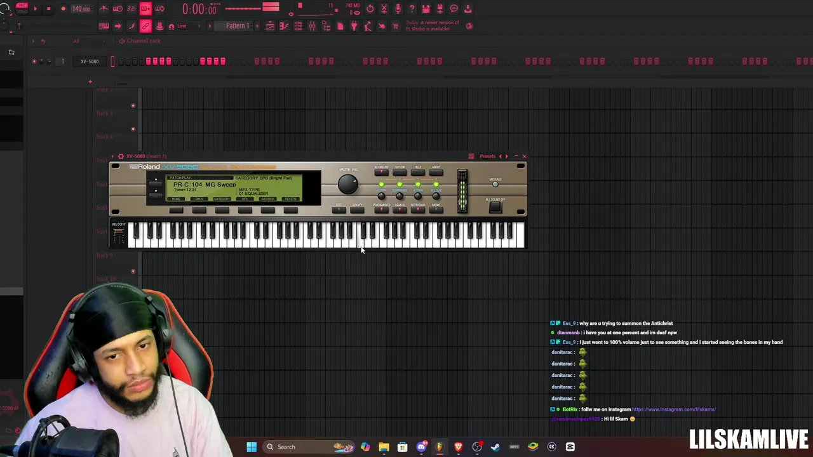The width and height of the screenshot is (813, 457).
Task: Open the CPU restart icon in toolbar
Action: pos(370,9)
